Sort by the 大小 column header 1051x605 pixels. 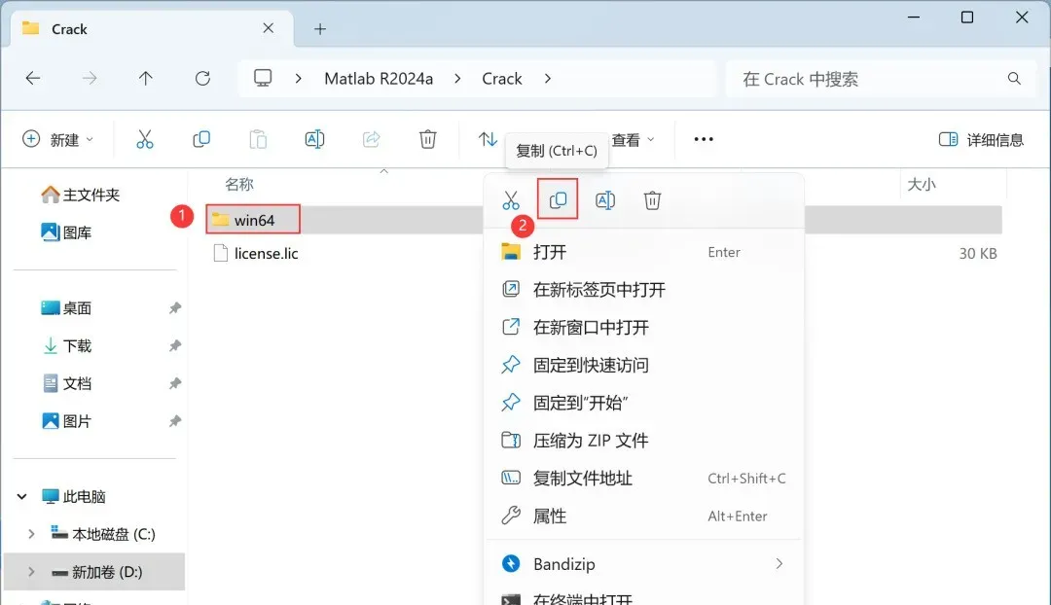coord(922,184)
